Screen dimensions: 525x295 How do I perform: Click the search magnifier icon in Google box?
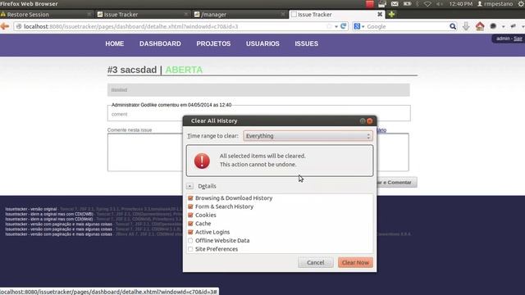point(453,26)
